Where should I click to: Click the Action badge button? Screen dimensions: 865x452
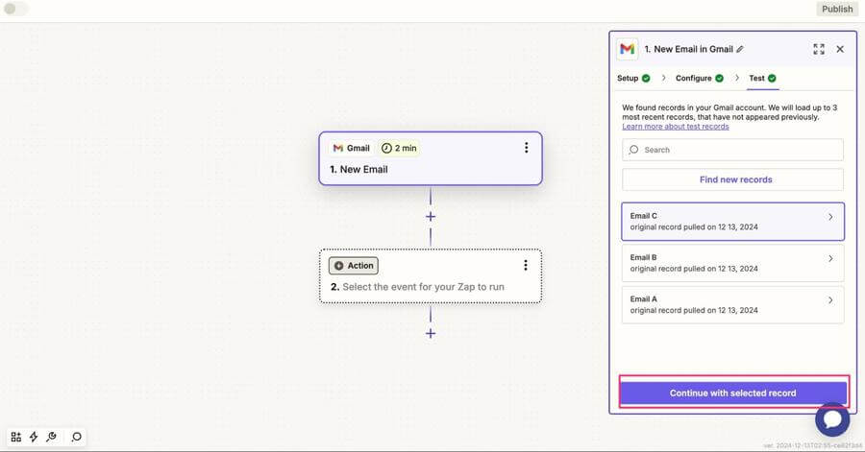(x=354, y=266)
